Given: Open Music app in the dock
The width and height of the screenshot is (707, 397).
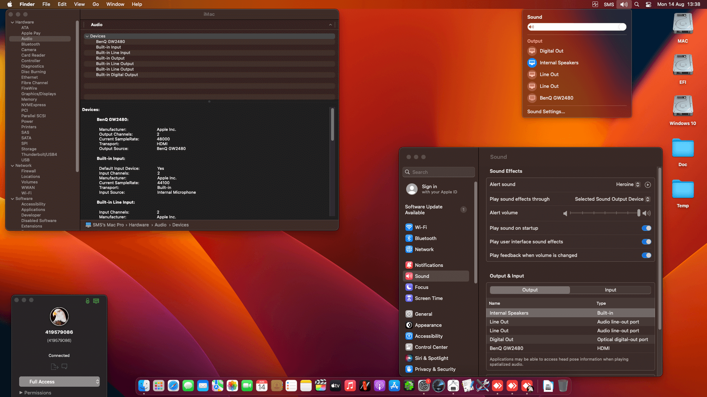Looking at the screenshot, I should point(350,386).
